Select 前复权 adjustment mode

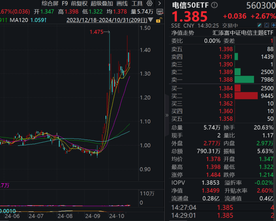click(79, 3)
